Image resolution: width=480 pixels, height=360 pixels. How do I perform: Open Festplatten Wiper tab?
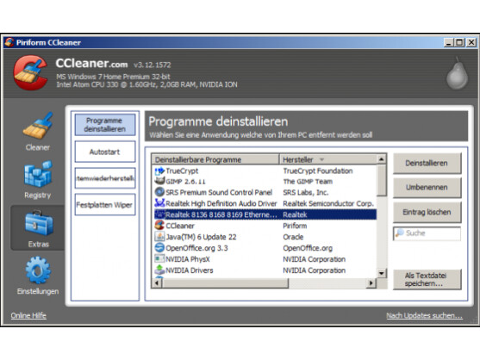105,205
